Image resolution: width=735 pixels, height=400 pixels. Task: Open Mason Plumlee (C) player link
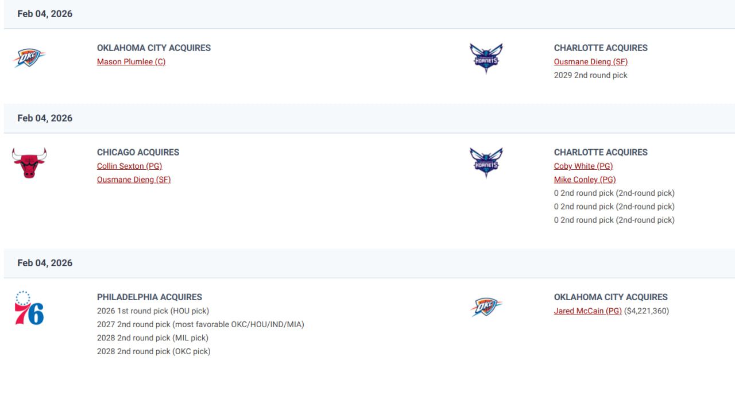(x=131, y=62)
